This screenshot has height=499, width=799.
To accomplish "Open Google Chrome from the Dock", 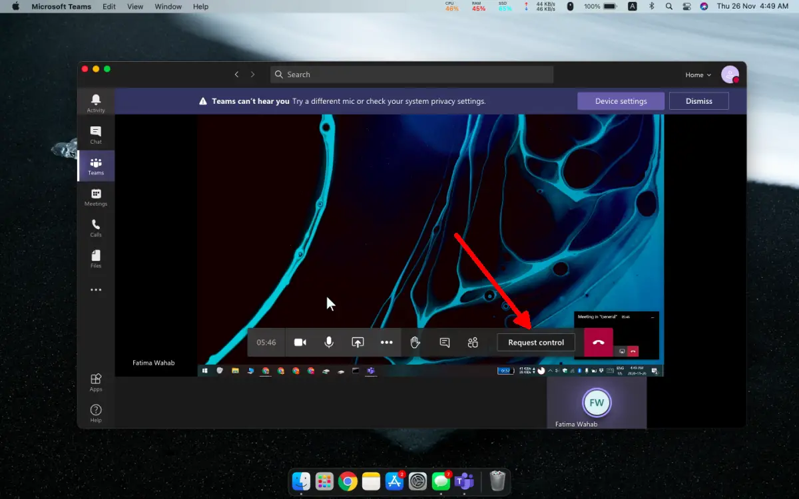I will [348, 480].
